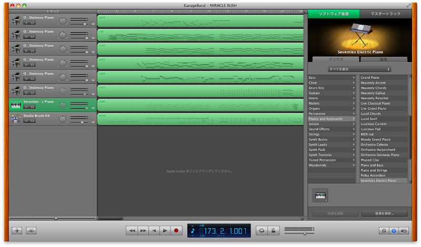
Task: Go to beginning of the song
Action: pos(154,230)
